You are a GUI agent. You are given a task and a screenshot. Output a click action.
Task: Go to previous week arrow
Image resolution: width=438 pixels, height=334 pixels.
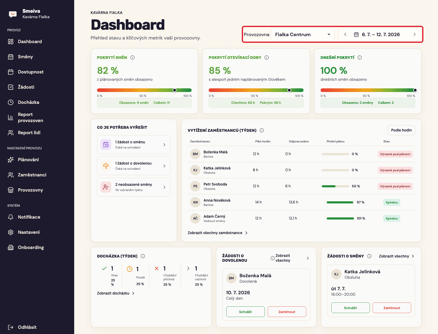pyautogui.click(x=345, y=34)
